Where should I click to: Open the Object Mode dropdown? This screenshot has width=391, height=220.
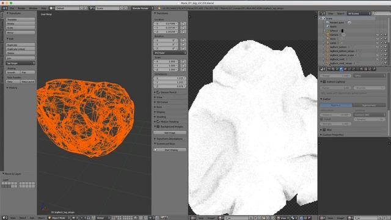[59, 218]
